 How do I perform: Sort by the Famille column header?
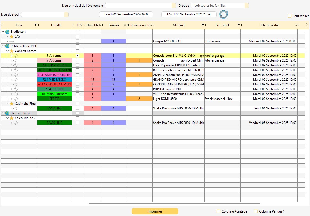[56, 25]
